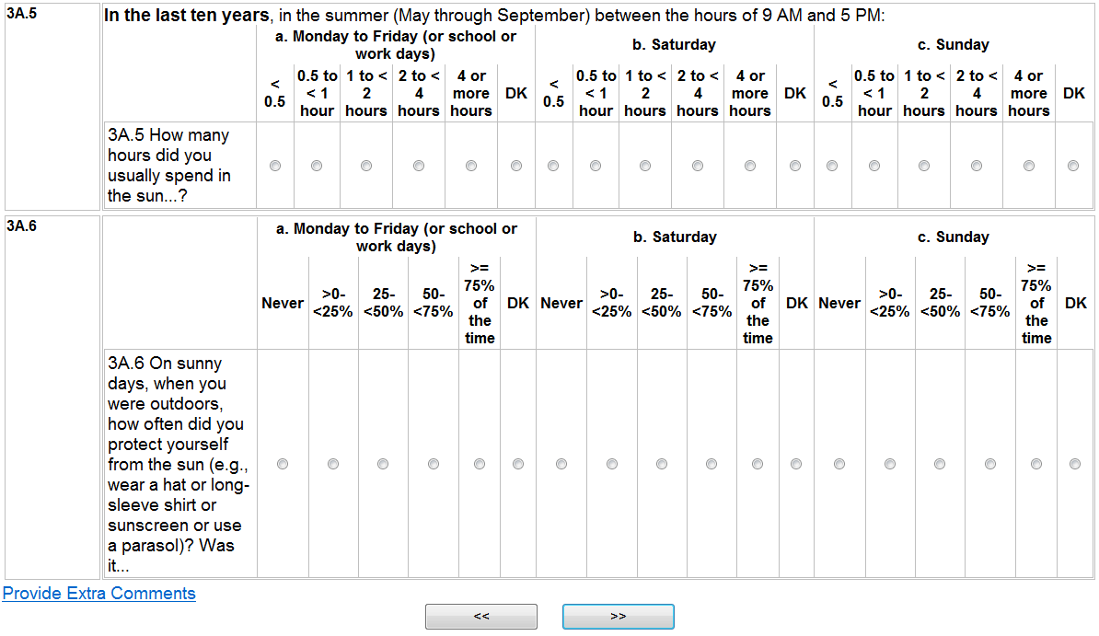Choose weekday '25-<50%' sun protection
The width and height of the screenshot is (1099, 636).
point(384,464)
